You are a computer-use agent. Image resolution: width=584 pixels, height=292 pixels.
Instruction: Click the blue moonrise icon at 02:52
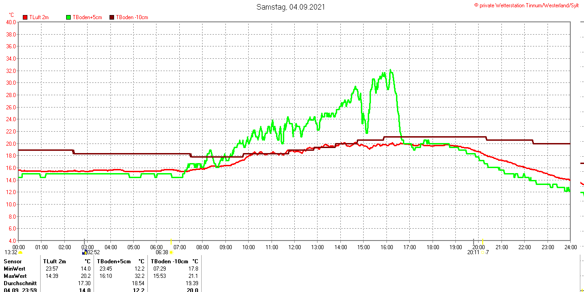(84, 252)
